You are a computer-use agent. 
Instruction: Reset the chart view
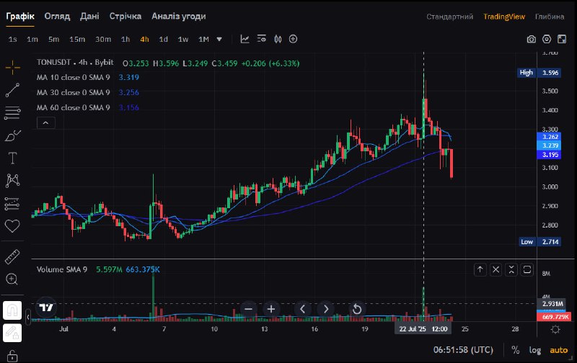[x=356, y=309]
